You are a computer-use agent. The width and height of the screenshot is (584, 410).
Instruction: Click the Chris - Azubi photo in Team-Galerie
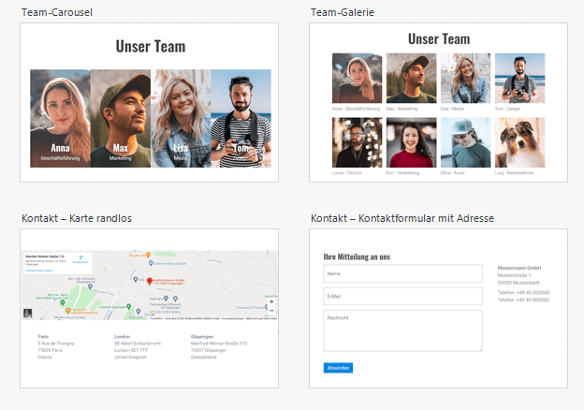pyautogui.click(x=465, y=142)
